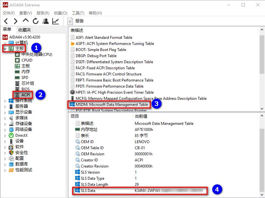Collapse the 主板 tree node
Screen dimensions: 265x198
pos(5,49)
